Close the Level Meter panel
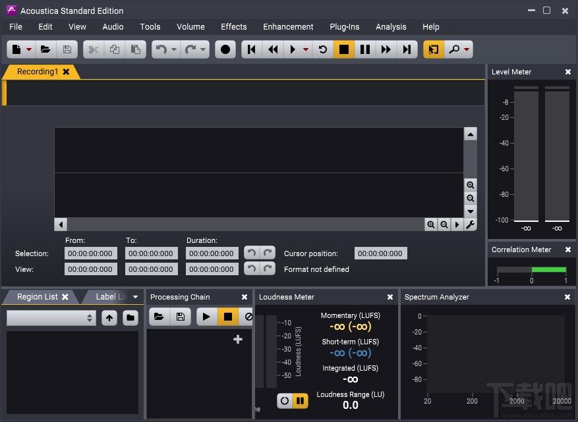This screenshot has height=422, width=578. 568,72
